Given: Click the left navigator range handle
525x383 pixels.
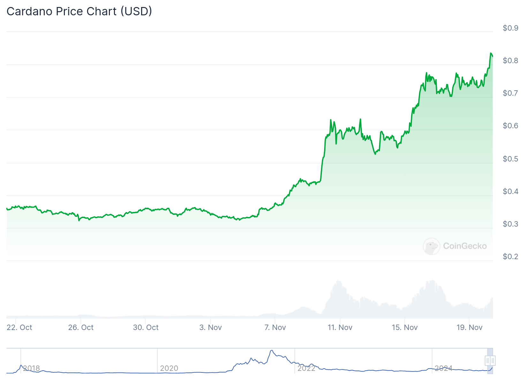Looking at the screenshot, I should click(x=487, y=361).
